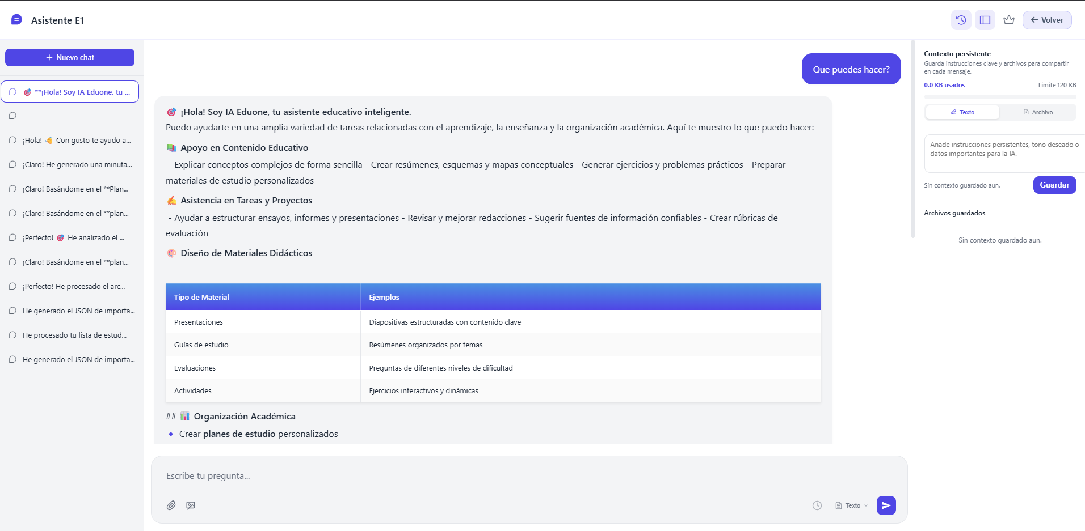Viewport: 1085px width, 531px height.
Task: Click the image upload icon
Action: (191, 505)
